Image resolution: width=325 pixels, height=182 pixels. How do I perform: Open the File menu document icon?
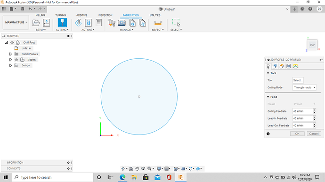(x=12, y=9)
